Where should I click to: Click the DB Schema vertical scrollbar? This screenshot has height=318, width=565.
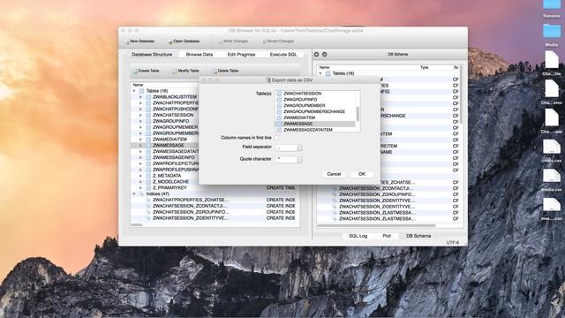point(461,94)
